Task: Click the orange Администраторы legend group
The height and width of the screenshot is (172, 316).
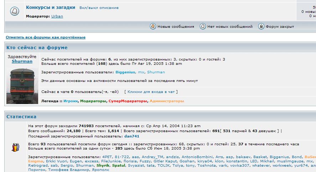Action: 167,101
